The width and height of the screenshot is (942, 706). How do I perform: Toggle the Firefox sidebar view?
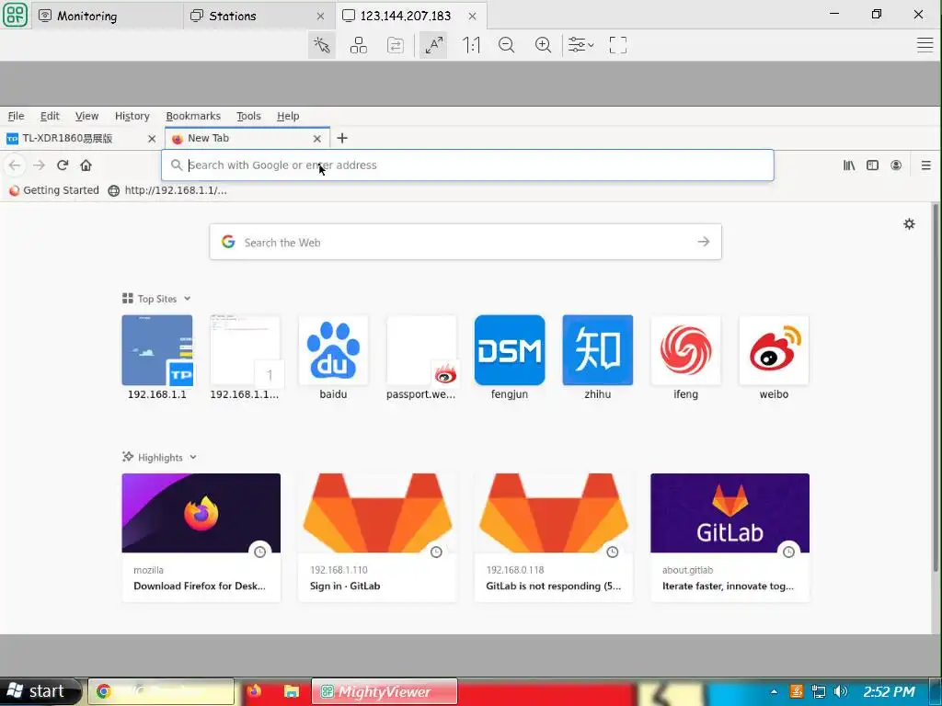pos(872,165)
